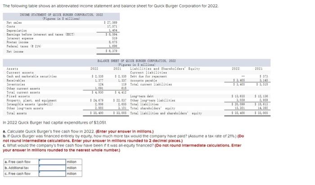Click the Long-term debt 2021 value $ 12,136
Image resolution: width=315 pixels, height=185 pixels.
tap(261, 96)
